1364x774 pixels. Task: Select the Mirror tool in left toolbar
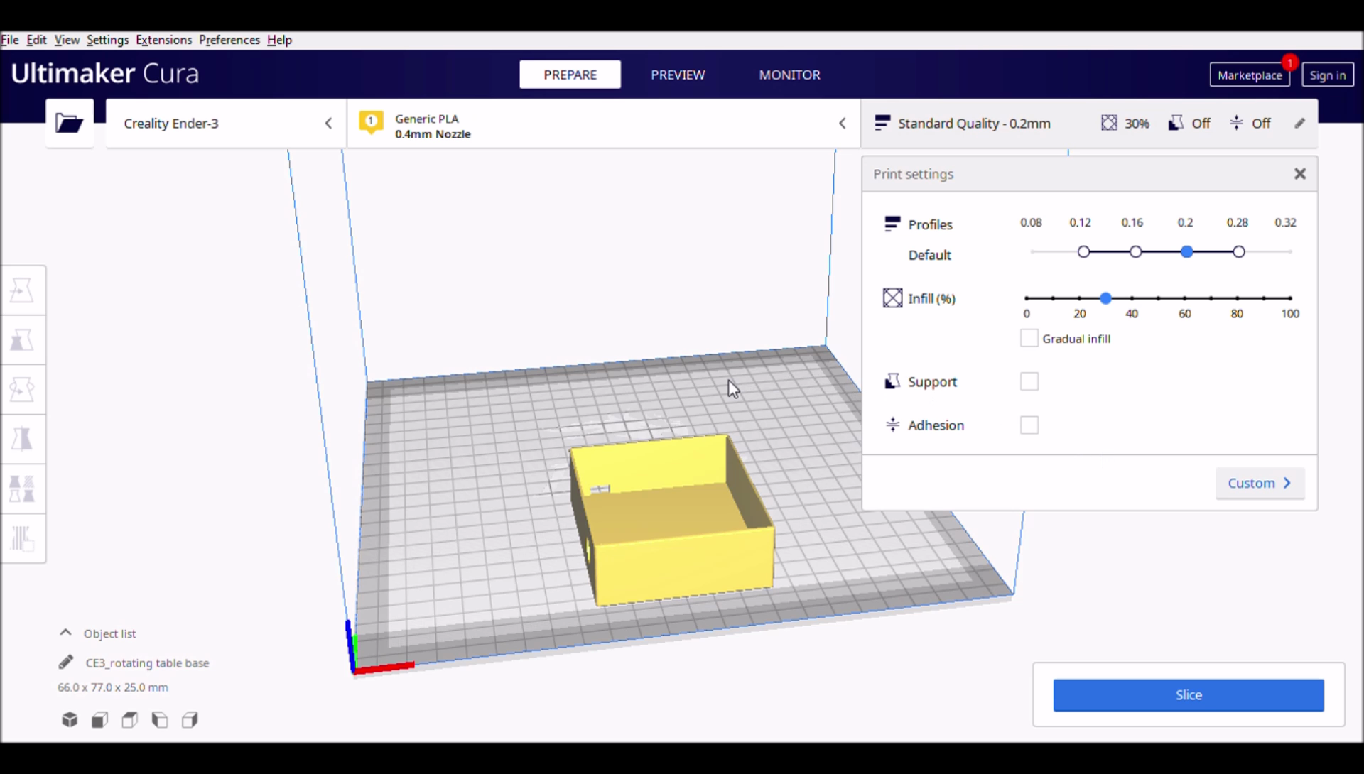click(23, 440)
